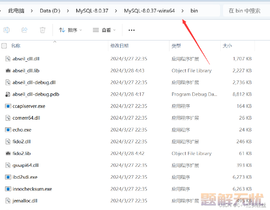Click the jemalloc.dll file icon

coord(8,201)
